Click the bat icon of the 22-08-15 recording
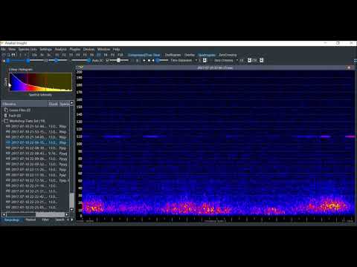The image size is (357, 267). pyautogui.click(x=8, y=142)
